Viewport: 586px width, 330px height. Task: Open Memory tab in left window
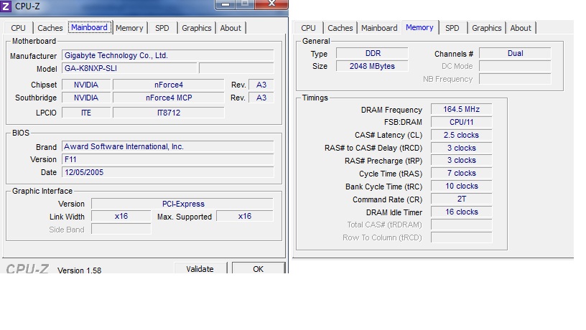(129, 28)
